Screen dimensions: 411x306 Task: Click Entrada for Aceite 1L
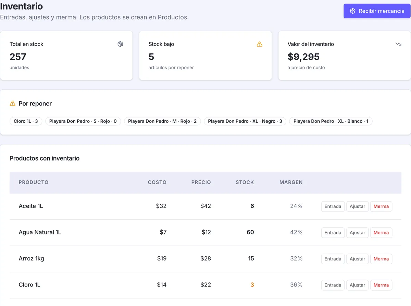(333, 206)
